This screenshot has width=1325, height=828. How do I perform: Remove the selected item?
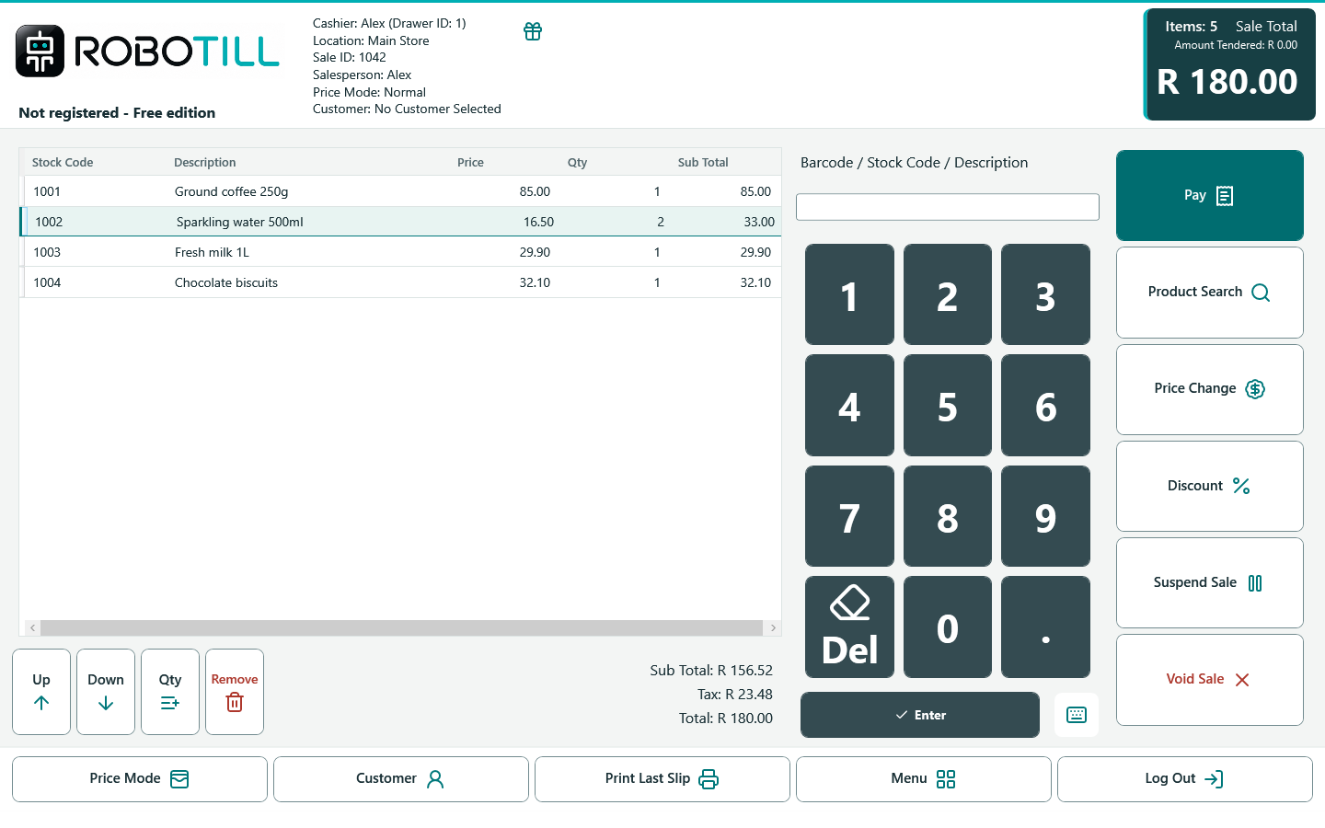click(235, 692)
